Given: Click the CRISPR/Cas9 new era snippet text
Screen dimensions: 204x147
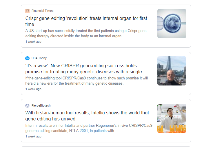Looking at the screenshot, I should pyautogui.click(x=87, y=81).
